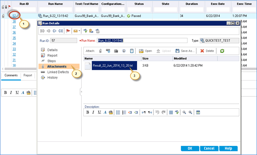The image size is (257, 155).
Task: Attach system information using the info icon
Action: coord(124,51)
